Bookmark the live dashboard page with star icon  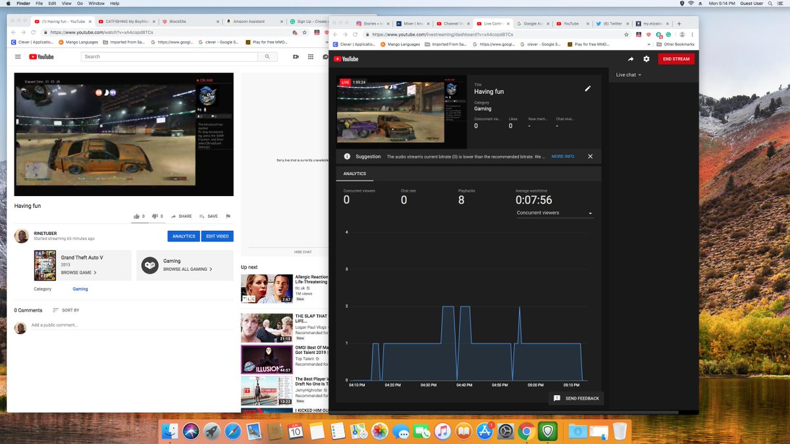click(x=627, y=34)
